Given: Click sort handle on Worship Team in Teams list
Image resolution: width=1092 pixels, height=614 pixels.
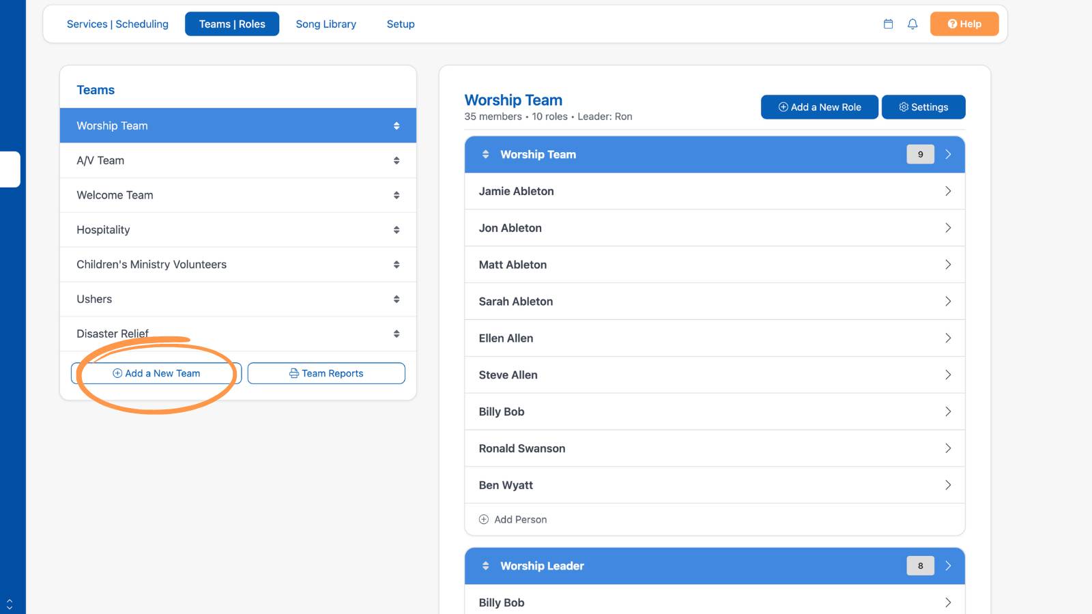Looking at the screenshot, I should click(397, 126).
